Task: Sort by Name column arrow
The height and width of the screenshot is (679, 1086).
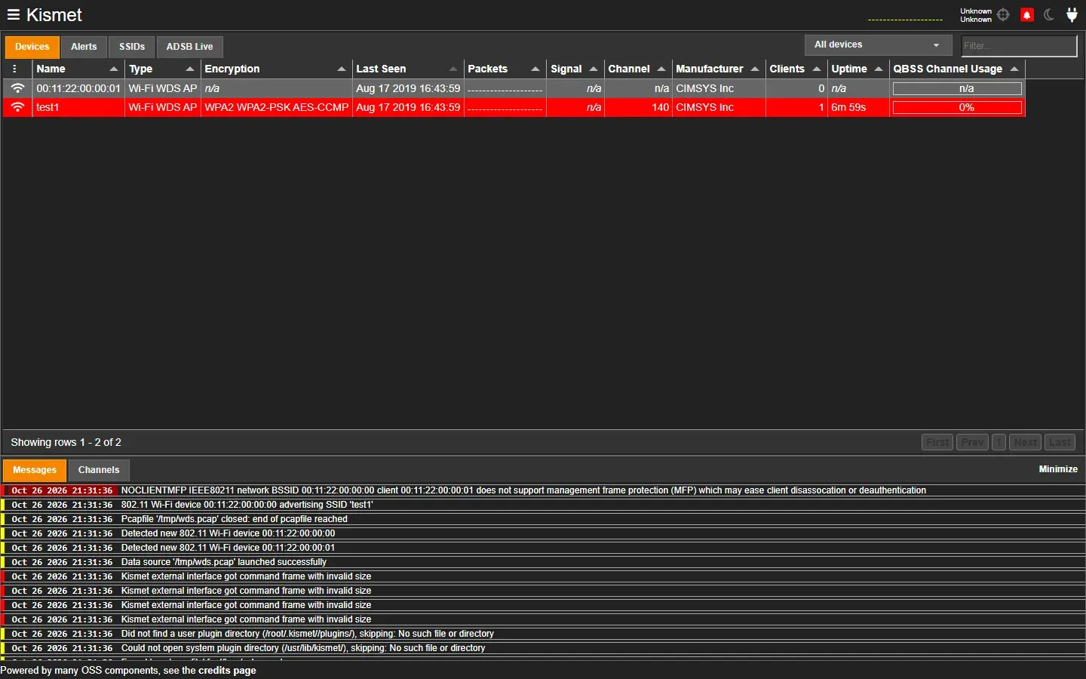Action: [114, 69]
